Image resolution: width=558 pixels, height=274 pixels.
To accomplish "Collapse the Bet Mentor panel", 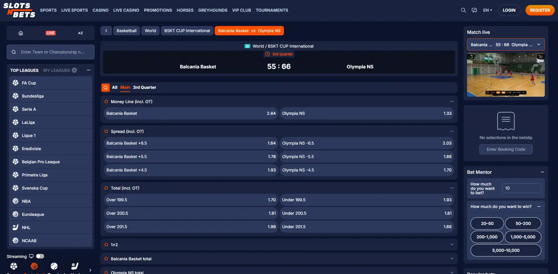I will (542, 172).
